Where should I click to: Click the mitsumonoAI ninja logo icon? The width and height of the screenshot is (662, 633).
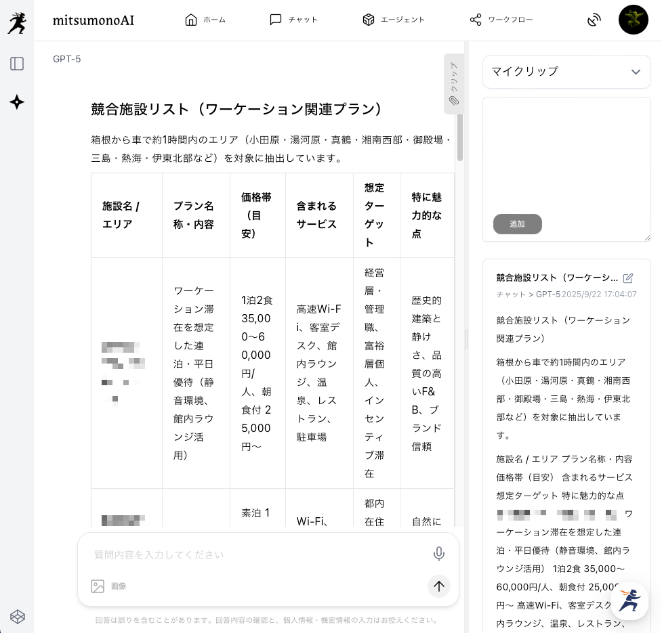point(17,22)
